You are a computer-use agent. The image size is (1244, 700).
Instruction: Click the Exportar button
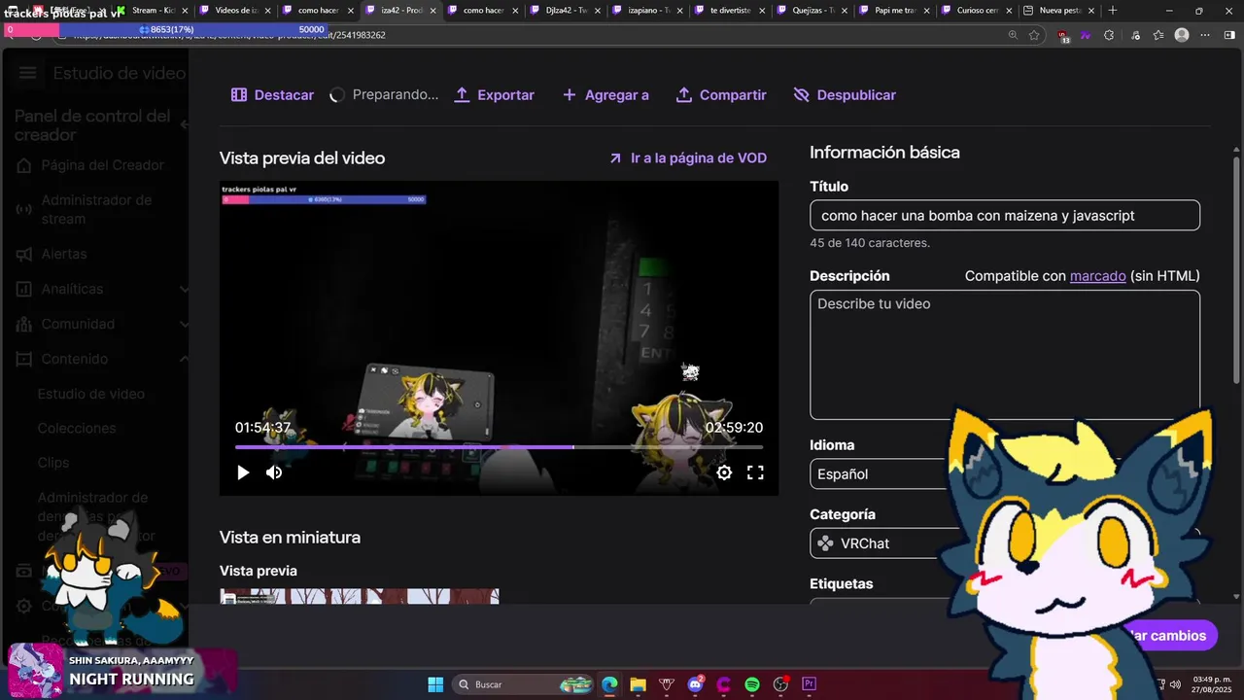tap(495, 95)
